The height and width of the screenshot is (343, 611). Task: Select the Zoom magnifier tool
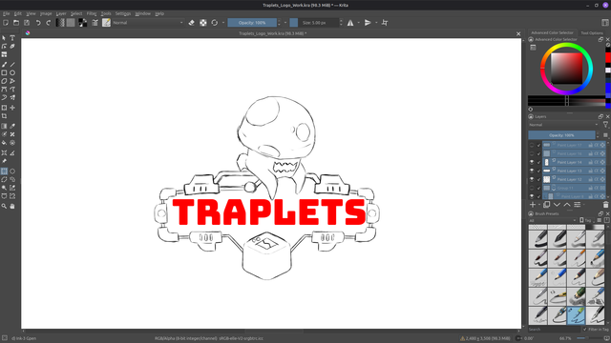pyautogui.click(x=4, y=206)
